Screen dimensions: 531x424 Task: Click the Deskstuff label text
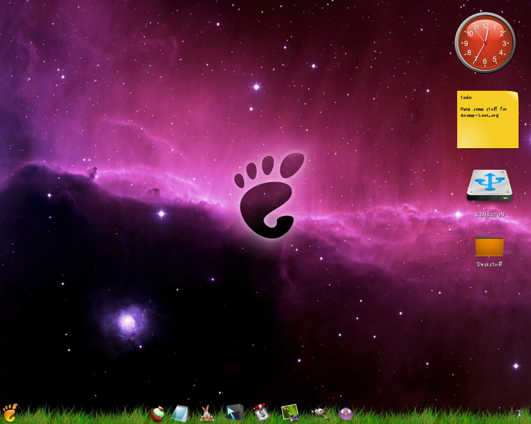click(x=490, y=265)
